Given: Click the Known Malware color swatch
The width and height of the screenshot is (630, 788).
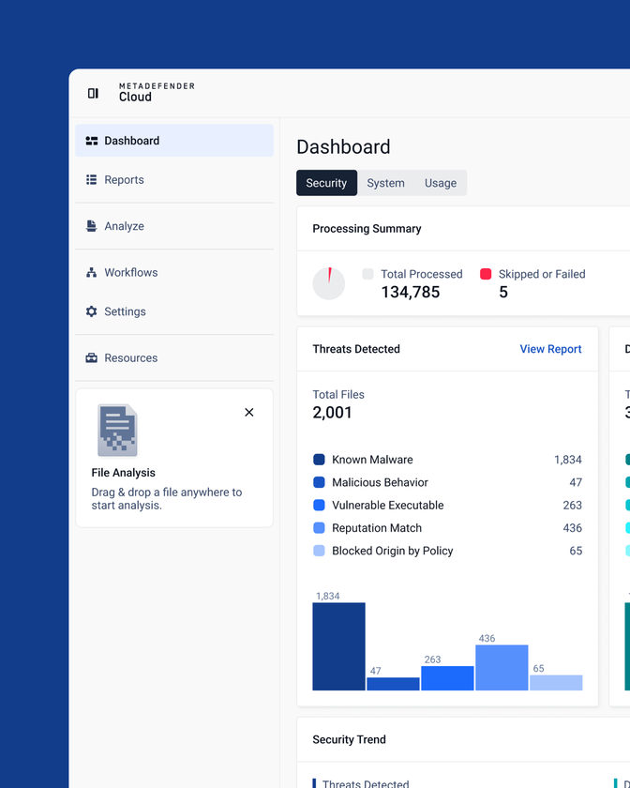Looking at the screenshot, I should [319, 460].
